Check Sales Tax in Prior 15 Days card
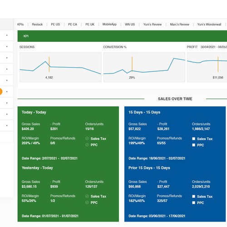The height and width of the screenshot is (227, 227). [193, 197]
